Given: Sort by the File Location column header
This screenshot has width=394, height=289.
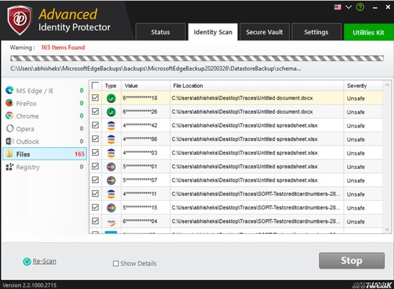Looking at the screenshot, I should coord(257,86).
